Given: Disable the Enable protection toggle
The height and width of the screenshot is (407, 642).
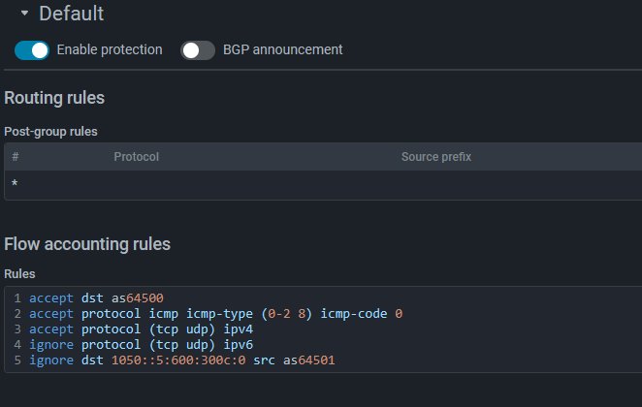Looking at the screenshot, I should click(x=31, y=50).
